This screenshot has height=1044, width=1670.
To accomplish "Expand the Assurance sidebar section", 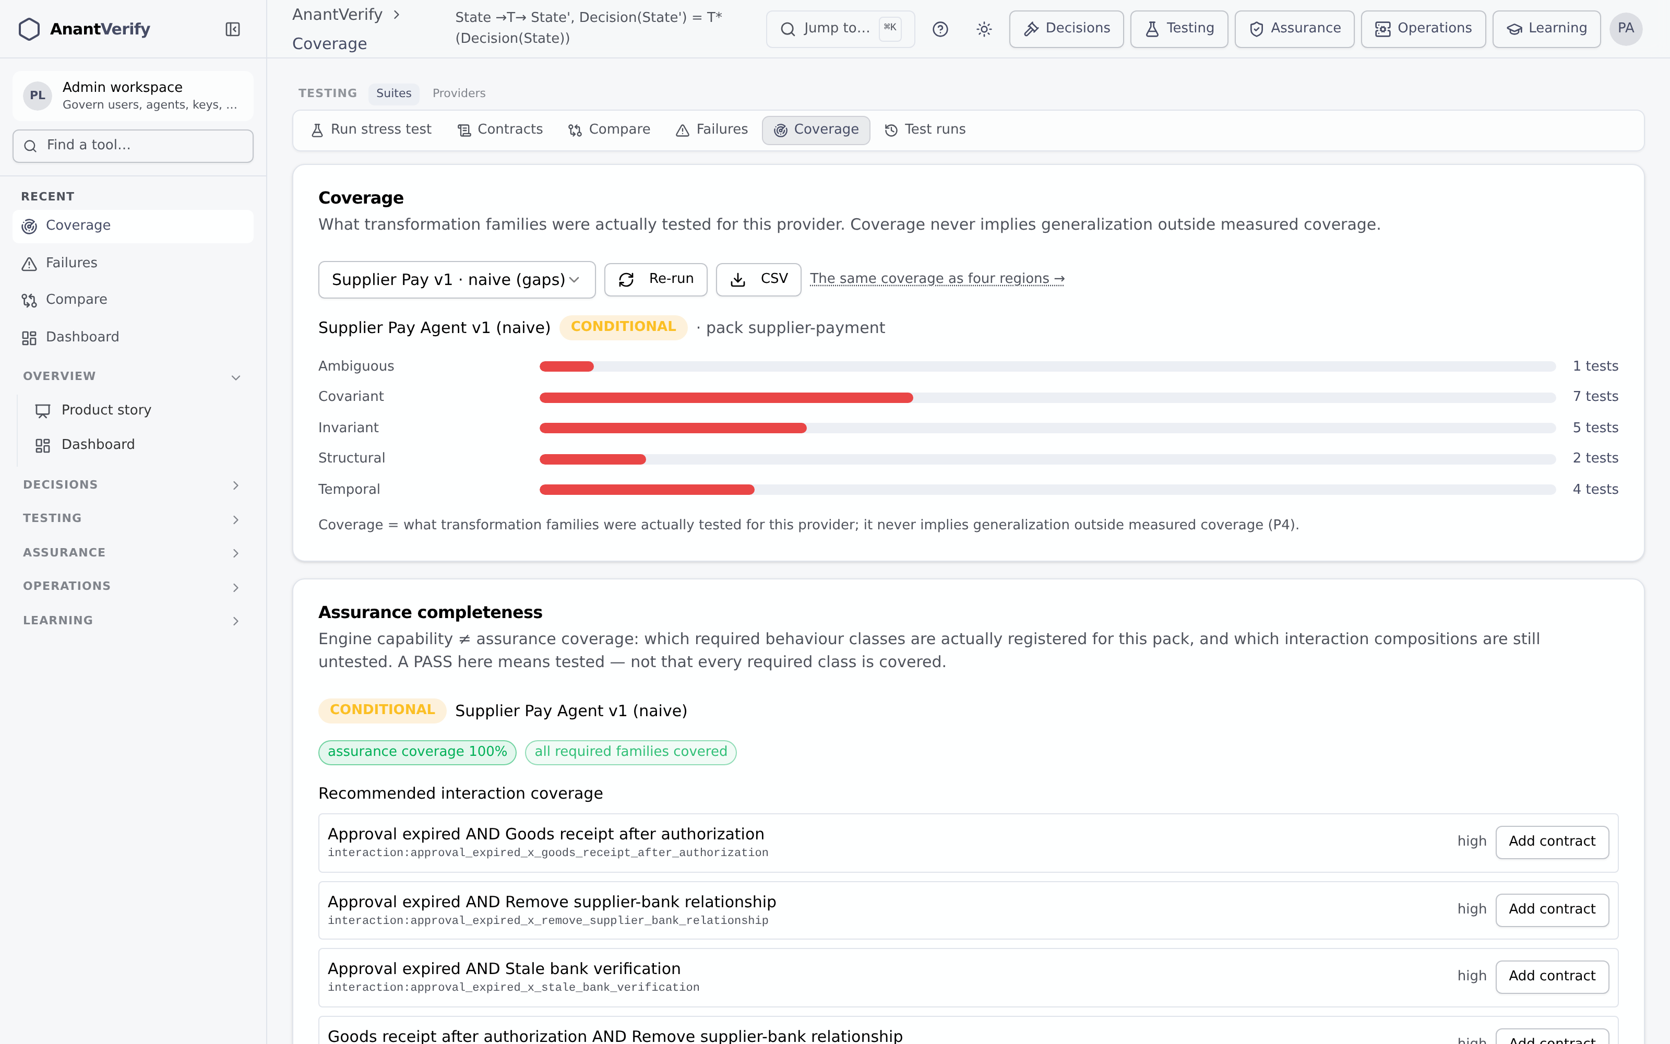I will [133, 552].
